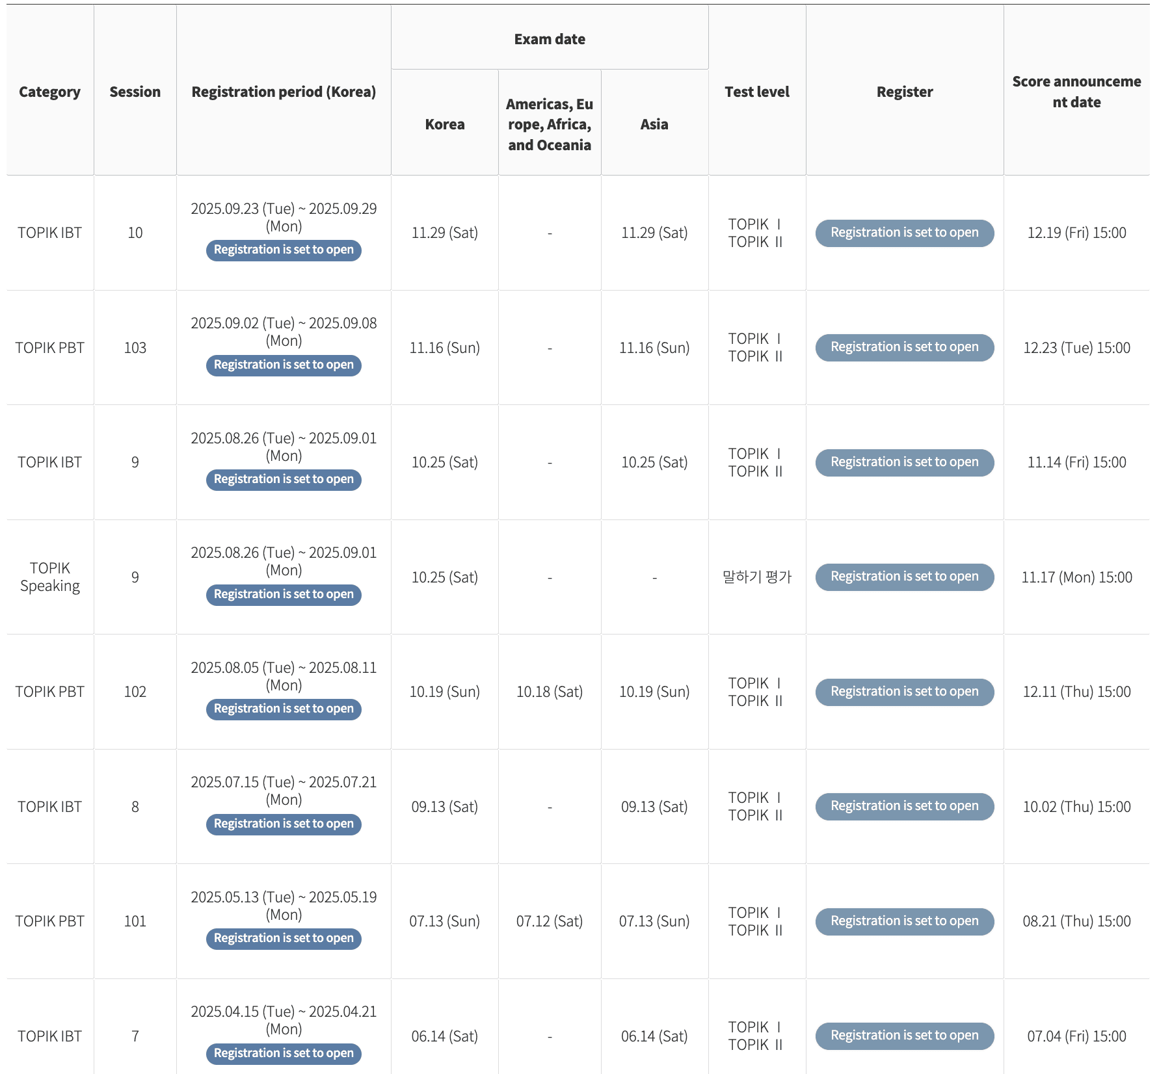Click the 12.23 (Tue) 15:00 score date
1159x1074 pixels.
(1076, 348)
